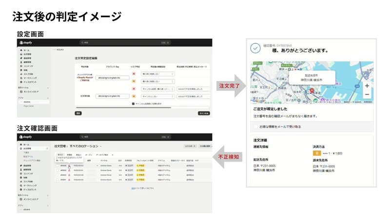Click ディスカウント icon in 注文確認画面 sidebar
Screen dimensions: 390x219
tap(21, 189)
